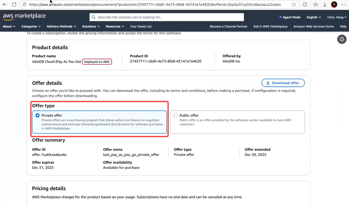Click product name VeloDB Cloud (Pay As You Go)
This screenshot has width=349, height=205.
pyautogui.click(x=56, y=62)
